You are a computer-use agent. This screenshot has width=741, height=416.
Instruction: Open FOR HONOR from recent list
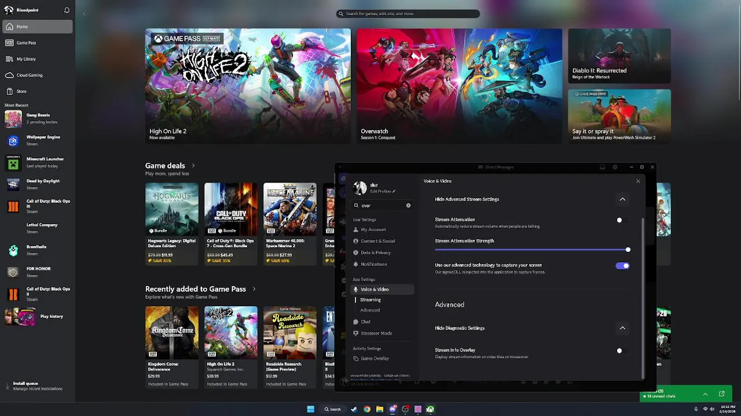pyautogui.click(x=38, y=272)
